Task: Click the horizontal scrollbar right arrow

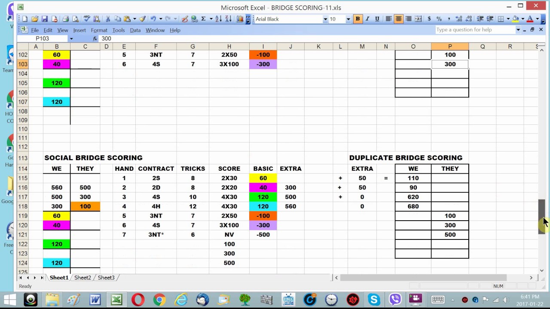Action: click(x=531, y=278)
